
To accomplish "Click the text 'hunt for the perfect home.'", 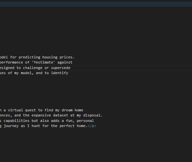I will 59,126.
